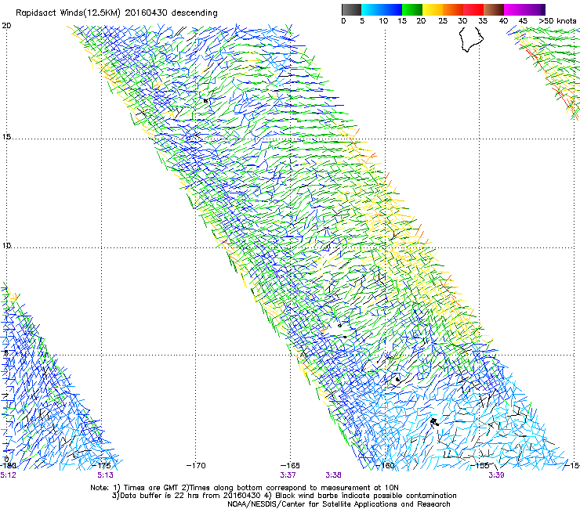
Task: Click the longitude '-160' axis label
Action: pos(385,466)
